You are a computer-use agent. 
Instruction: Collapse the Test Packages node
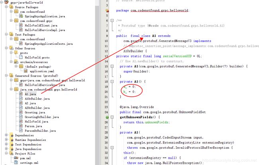6,35
